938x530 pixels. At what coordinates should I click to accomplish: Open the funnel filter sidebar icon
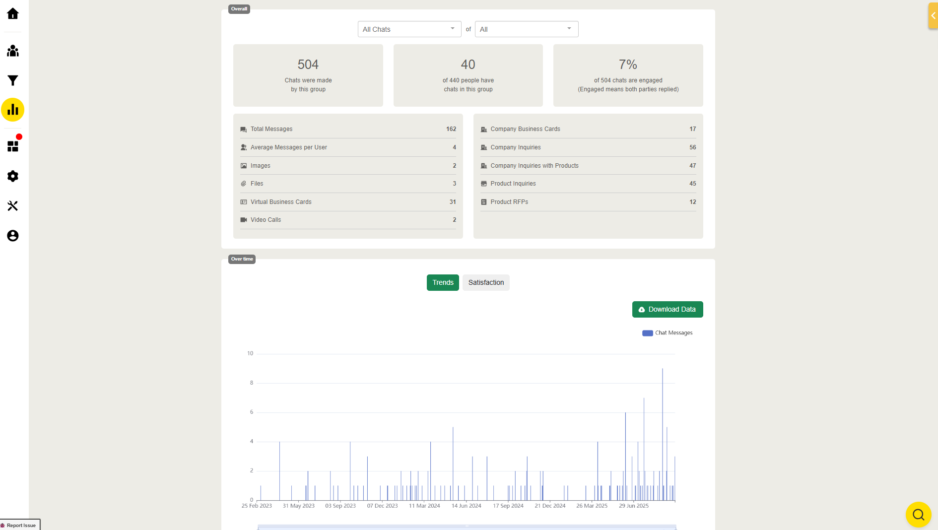tap(13, 80)
